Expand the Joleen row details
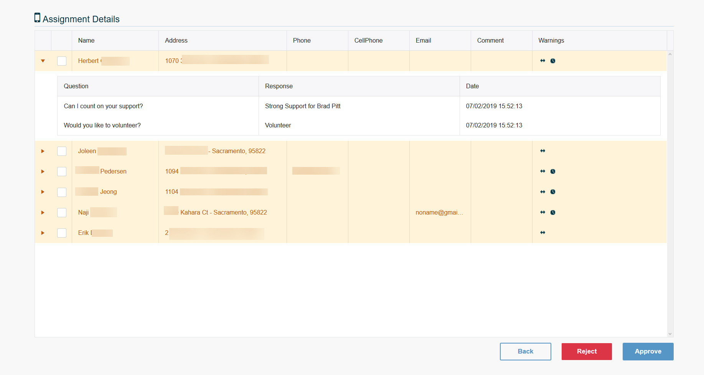The height and width of the screenshot is (375, 704). tap(43, 151)
